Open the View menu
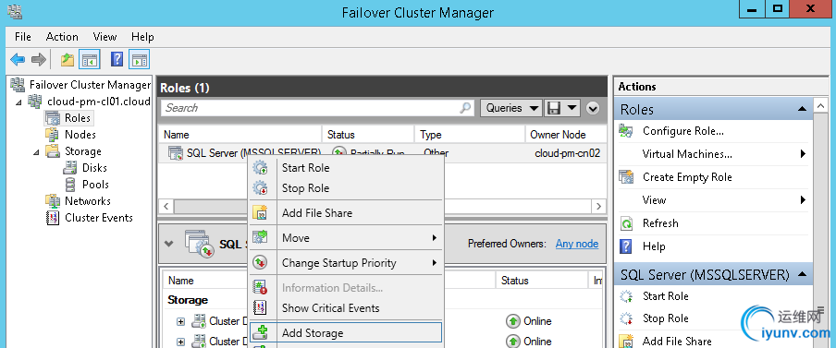Screen dimensions: 836x348 point(104,37)
